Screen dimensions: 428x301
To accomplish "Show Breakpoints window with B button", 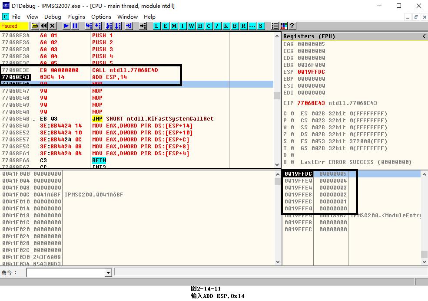I will point(235,26).
